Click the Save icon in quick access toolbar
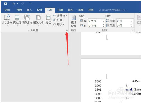 6,4
